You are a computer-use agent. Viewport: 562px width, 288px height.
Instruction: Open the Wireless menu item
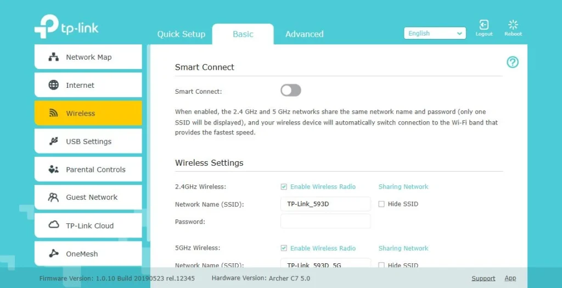88,113
